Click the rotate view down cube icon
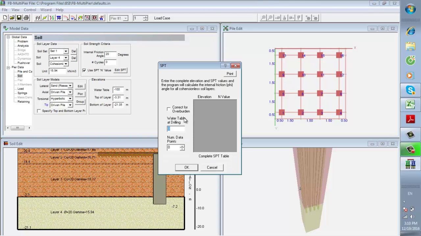The image size is (421, 236). (299, 18)
